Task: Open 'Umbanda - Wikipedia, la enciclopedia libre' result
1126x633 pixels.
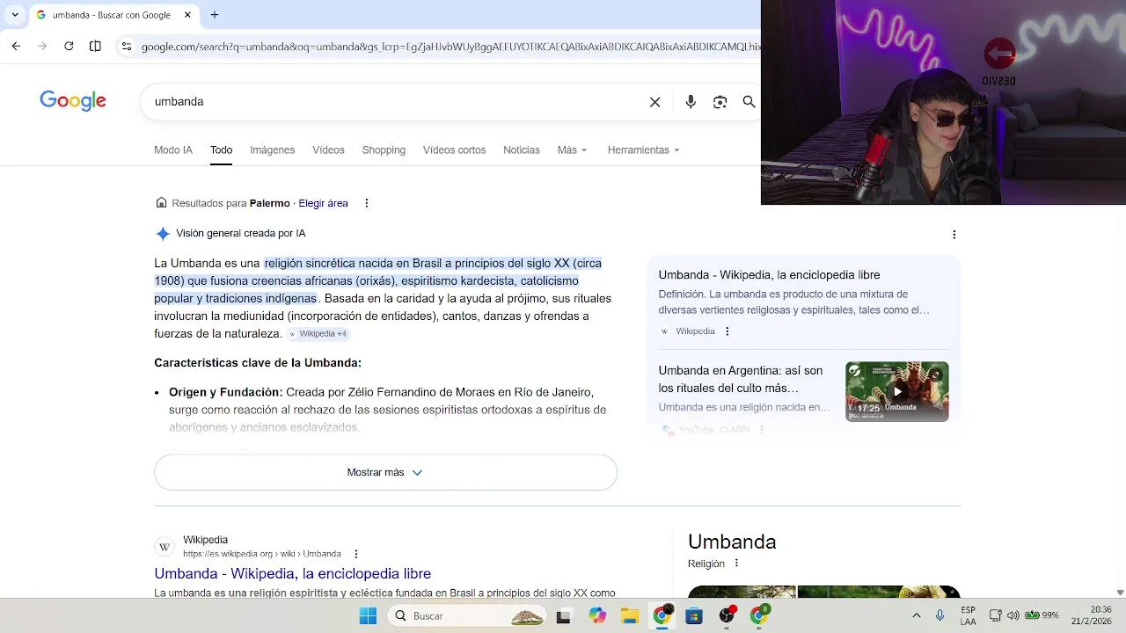Action: point(292,573)
